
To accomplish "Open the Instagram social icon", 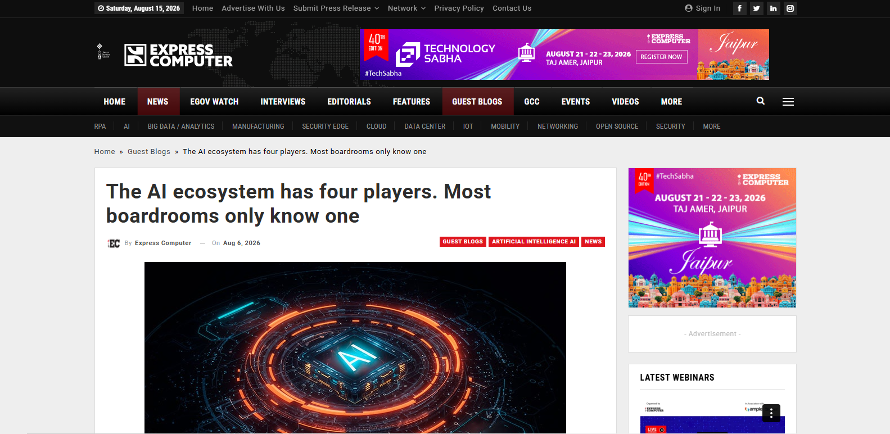I will 790,8.
